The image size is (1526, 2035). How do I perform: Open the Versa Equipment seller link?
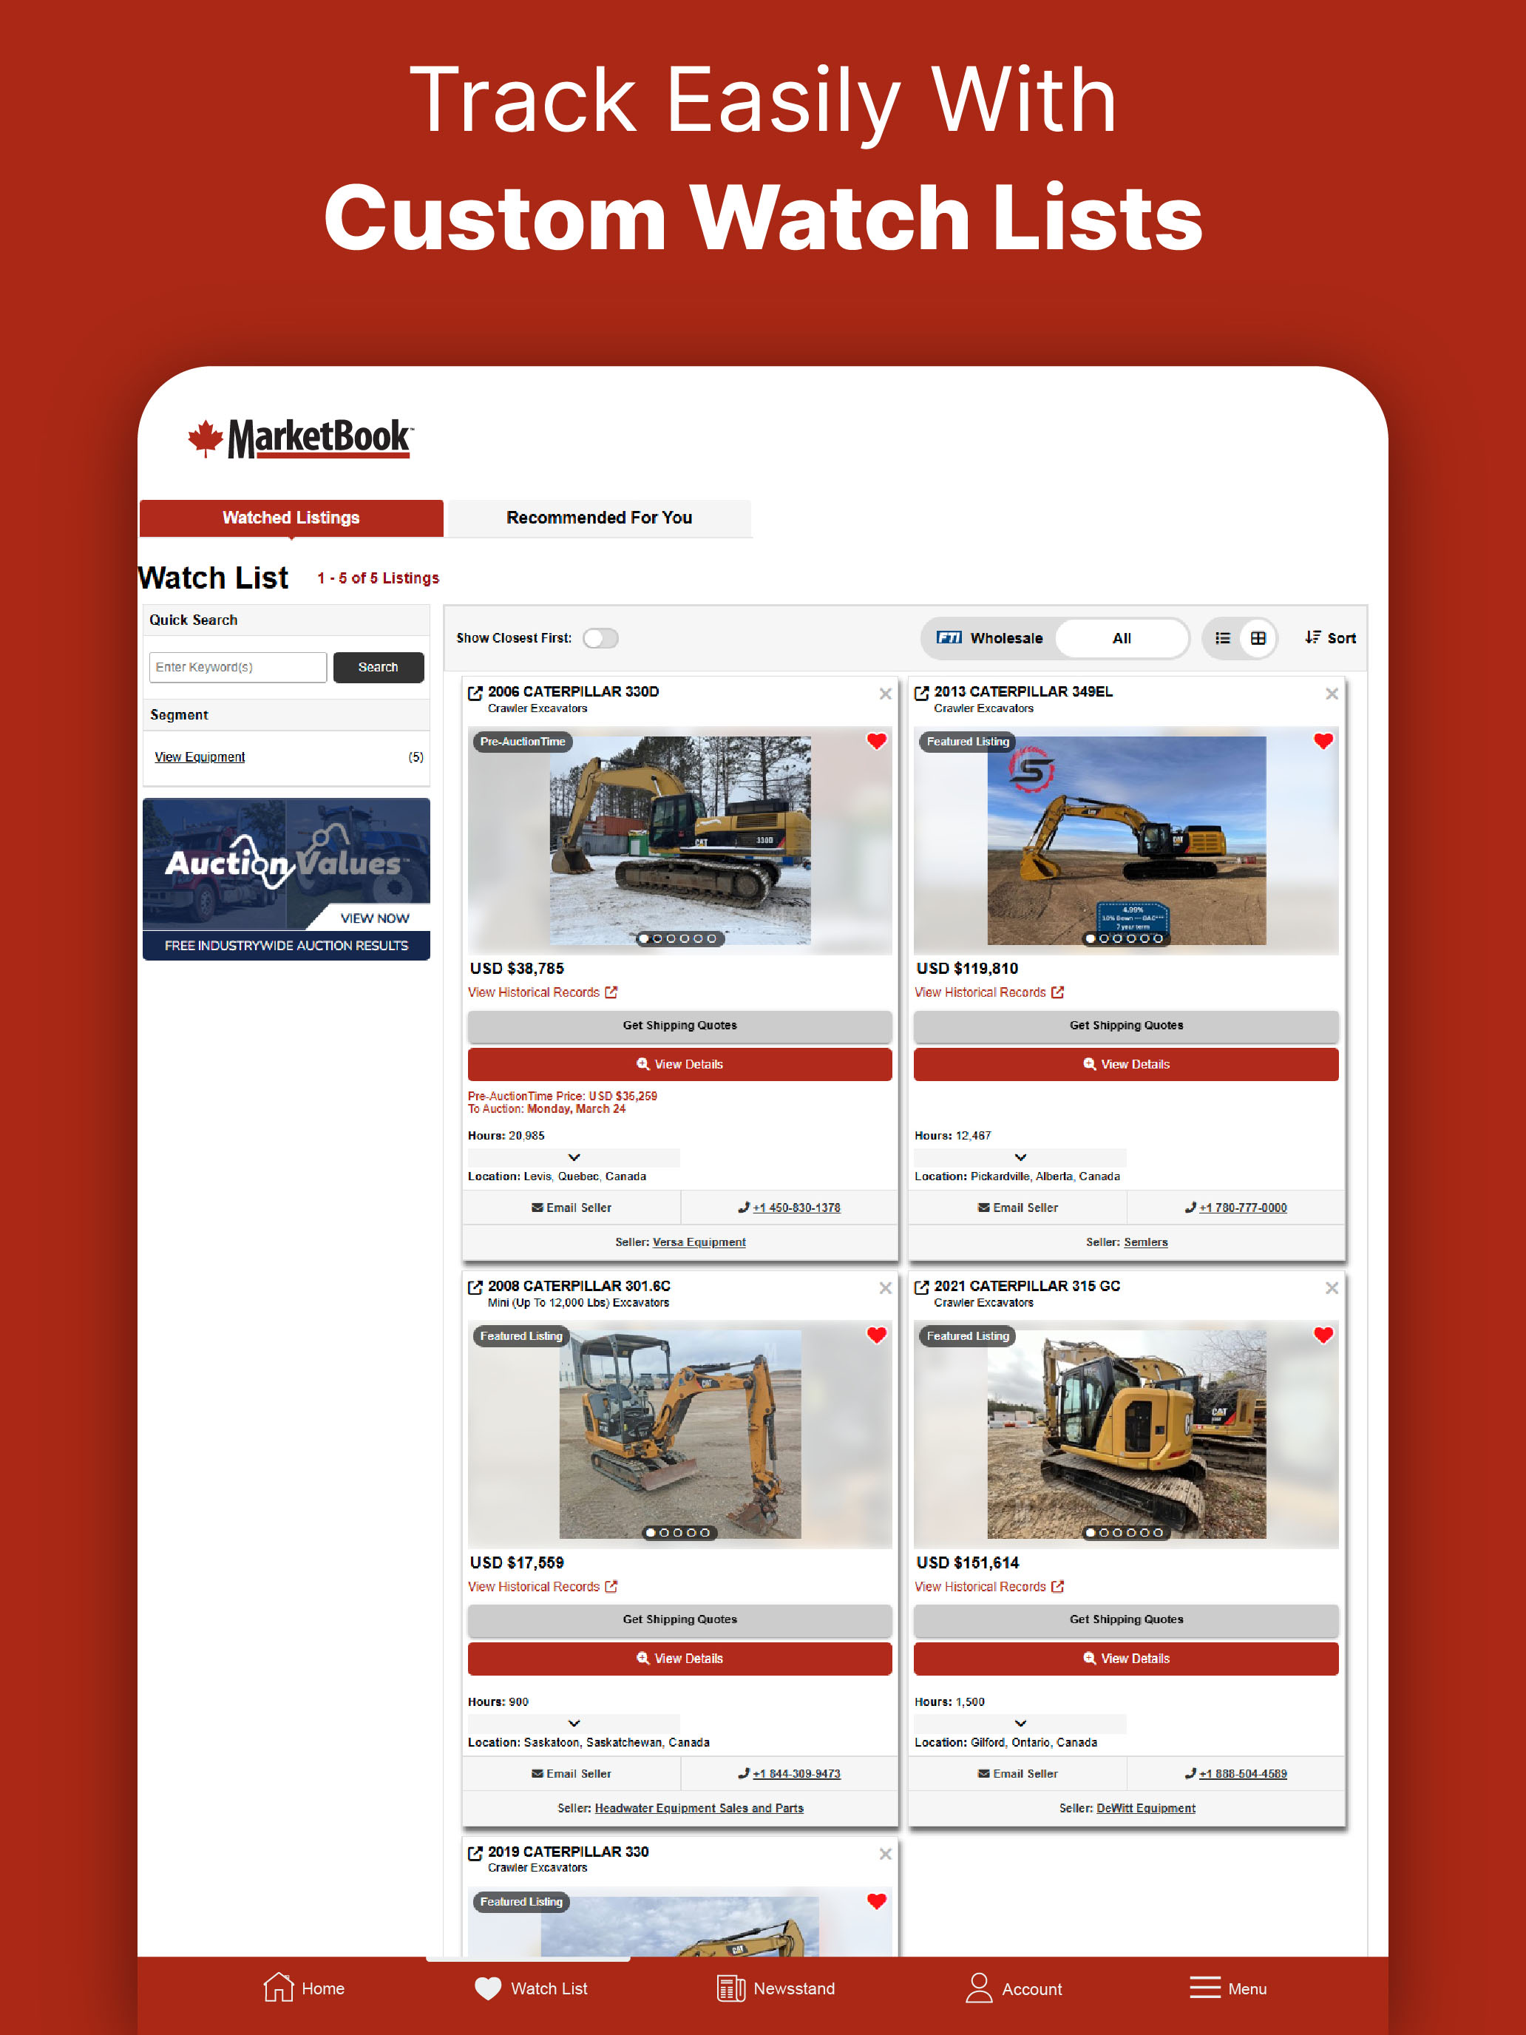698,1242
